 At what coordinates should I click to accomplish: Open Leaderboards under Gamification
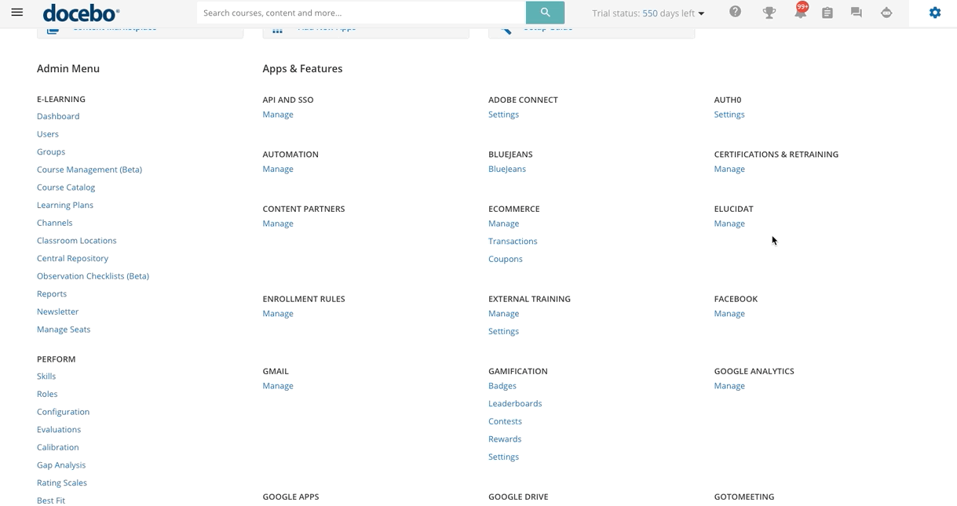pos(515,403)
